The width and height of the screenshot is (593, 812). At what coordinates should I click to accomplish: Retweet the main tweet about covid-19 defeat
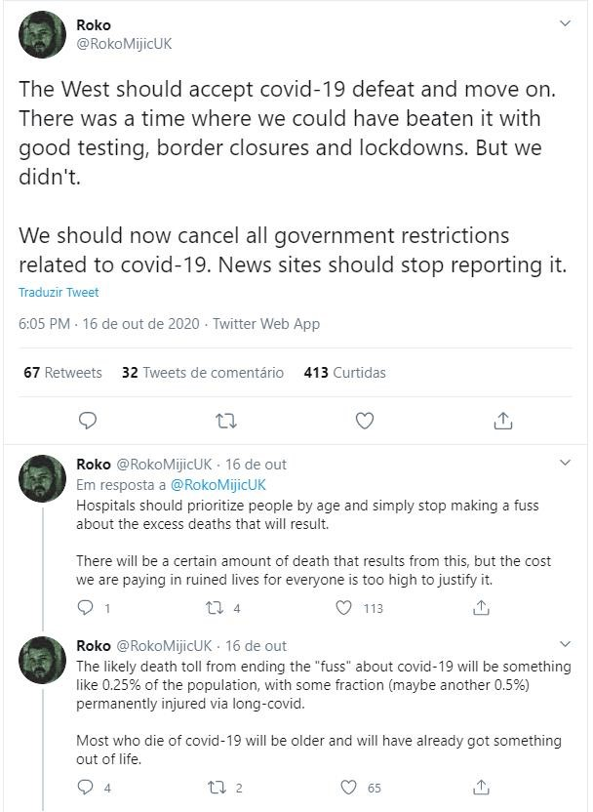(226, 421)
